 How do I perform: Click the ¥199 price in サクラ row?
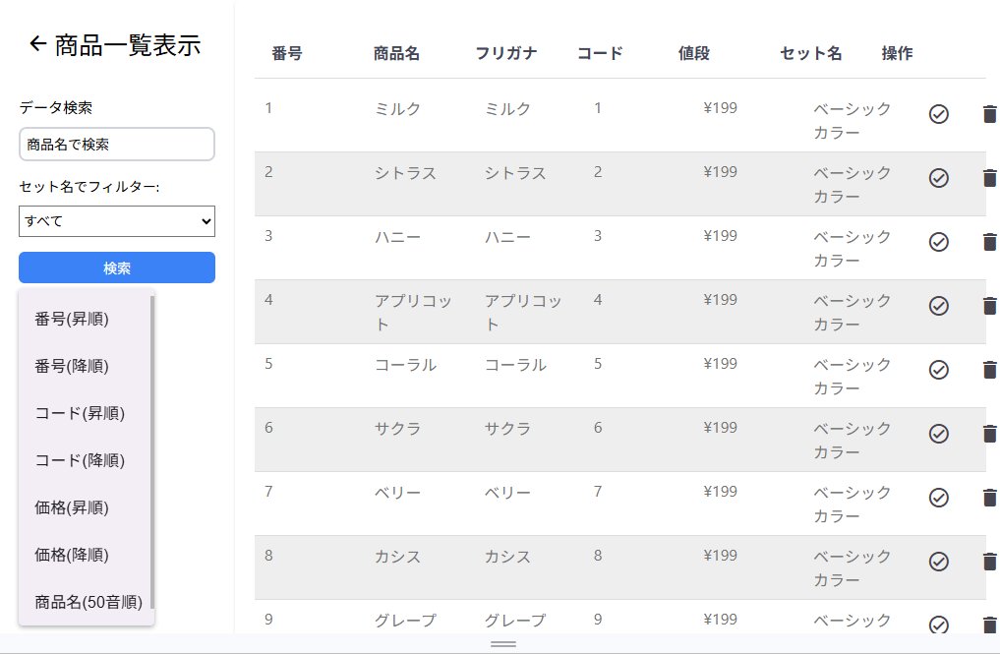click(x=720, y=428)
